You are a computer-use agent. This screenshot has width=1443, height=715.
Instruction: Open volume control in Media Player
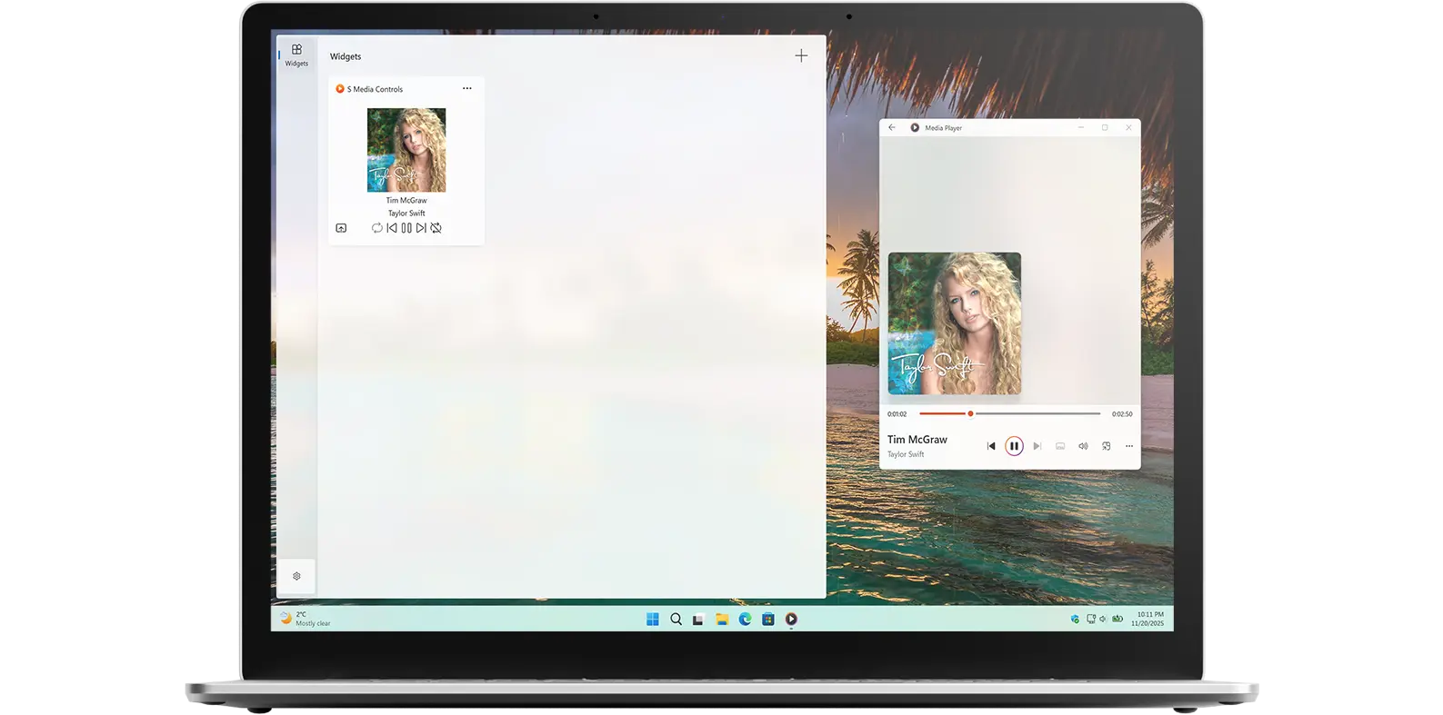(x=1083, y=446)
